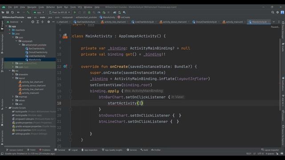Click the Search Everywhere magnifier icon
The height and width of the screenshot is (160, 285).
(273, 12)
